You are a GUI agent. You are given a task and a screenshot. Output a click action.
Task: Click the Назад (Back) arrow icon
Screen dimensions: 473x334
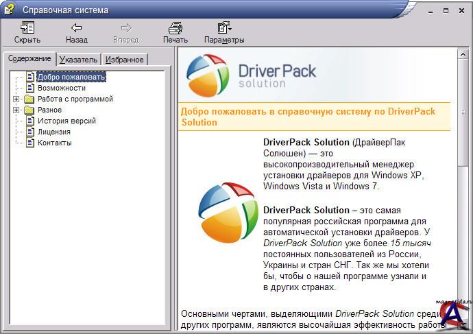76,27
